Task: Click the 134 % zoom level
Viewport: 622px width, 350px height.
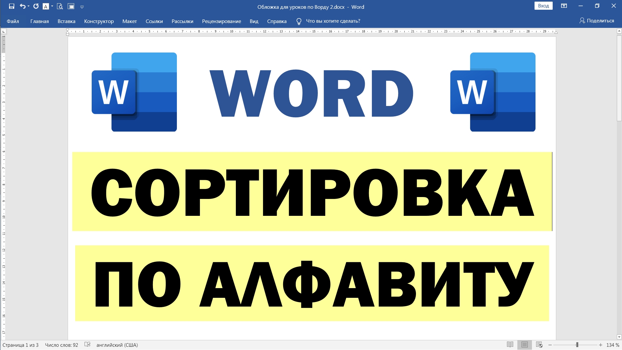Action: coord(613,345)
